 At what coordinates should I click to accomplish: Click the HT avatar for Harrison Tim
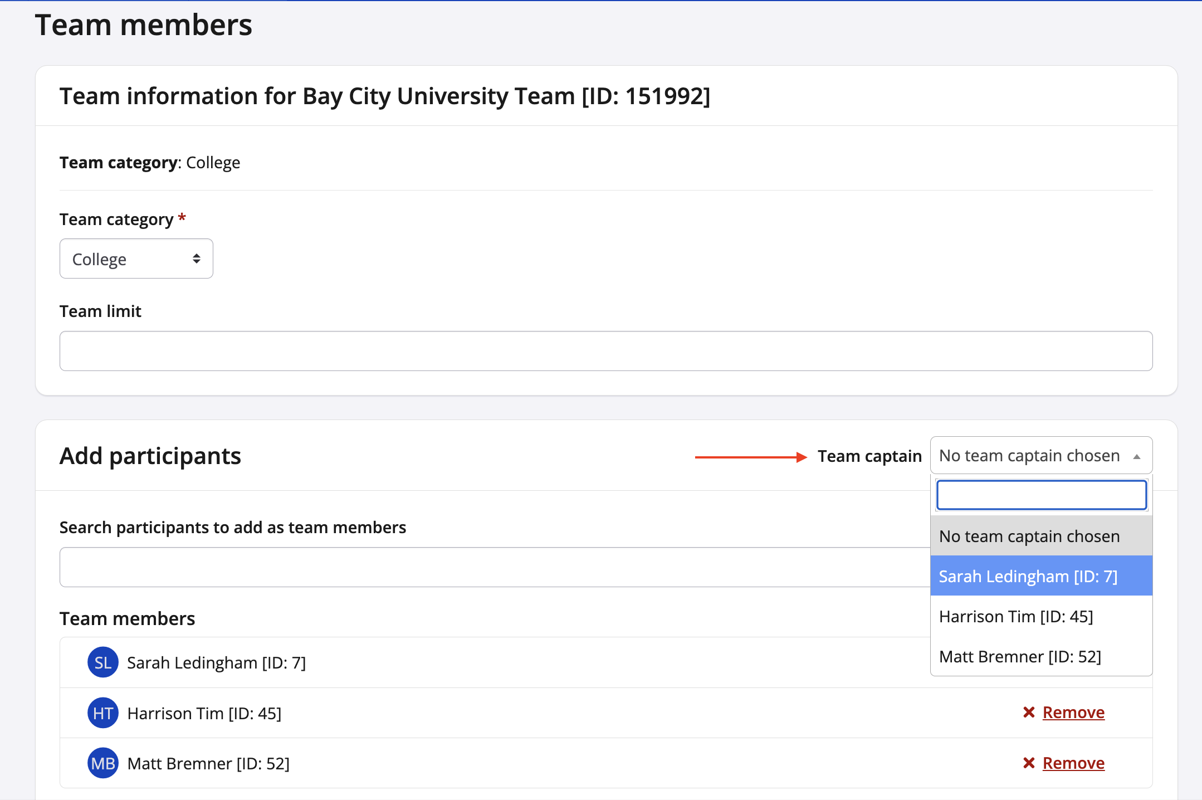point(102,713)
